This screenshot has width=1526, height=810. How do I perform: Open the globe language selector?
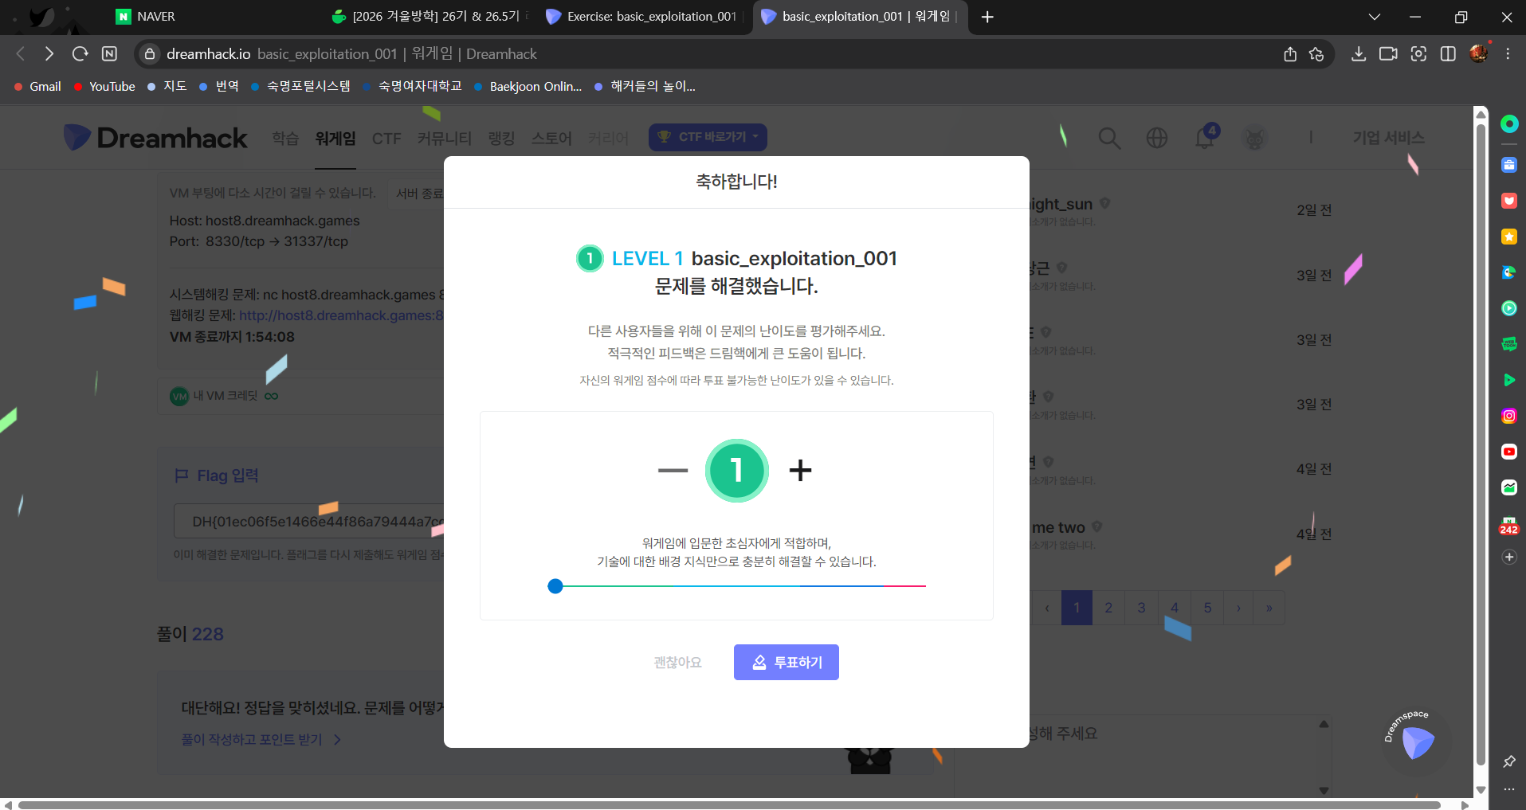pos(1156,138)
